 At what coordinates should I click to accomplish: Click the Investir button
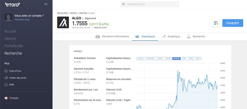point(233,23)
